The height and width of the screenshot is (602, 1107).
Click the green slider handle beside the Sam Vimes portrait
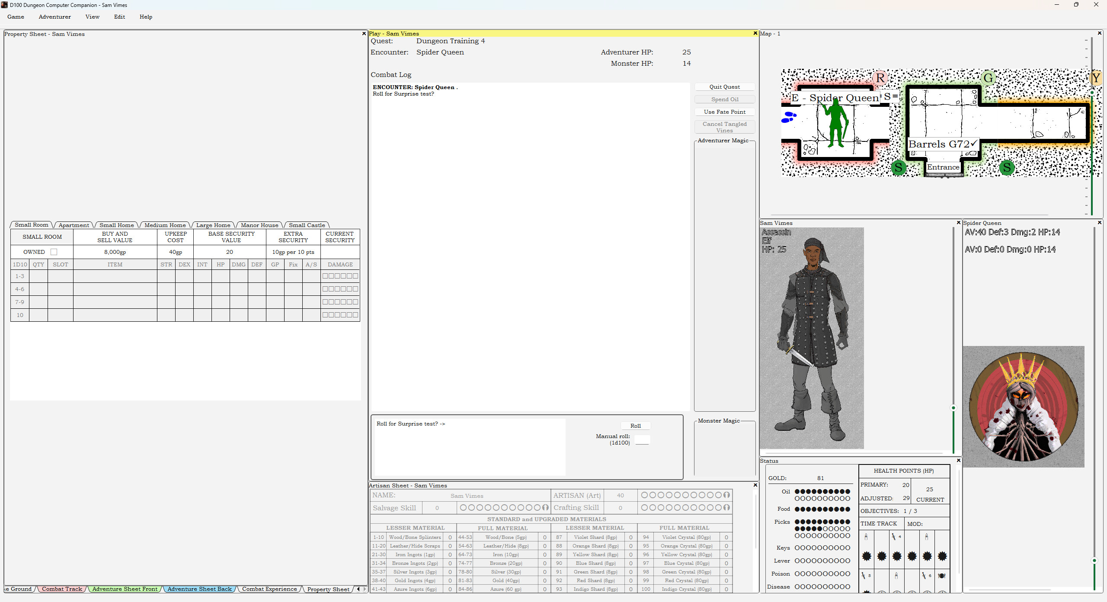(x=953, y=408)
